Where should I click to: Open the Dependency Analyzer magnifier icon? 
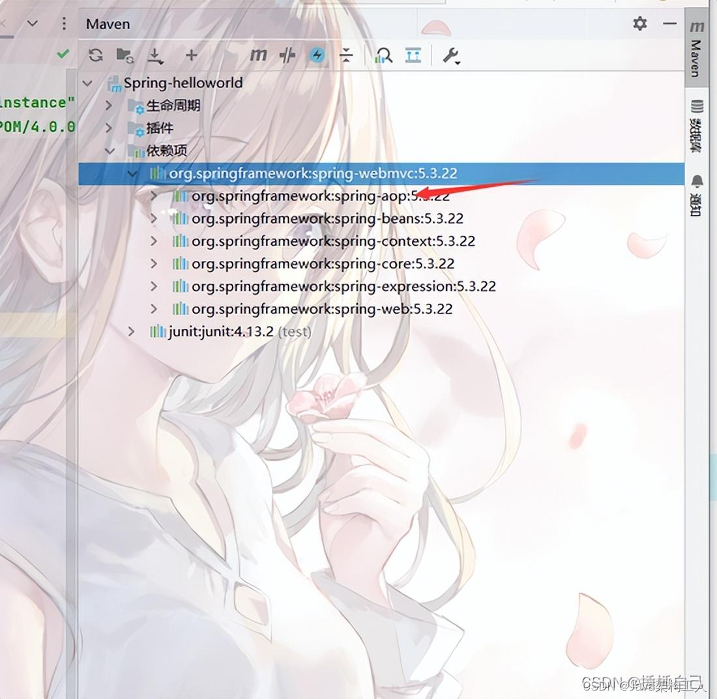(x=383, y=55)
